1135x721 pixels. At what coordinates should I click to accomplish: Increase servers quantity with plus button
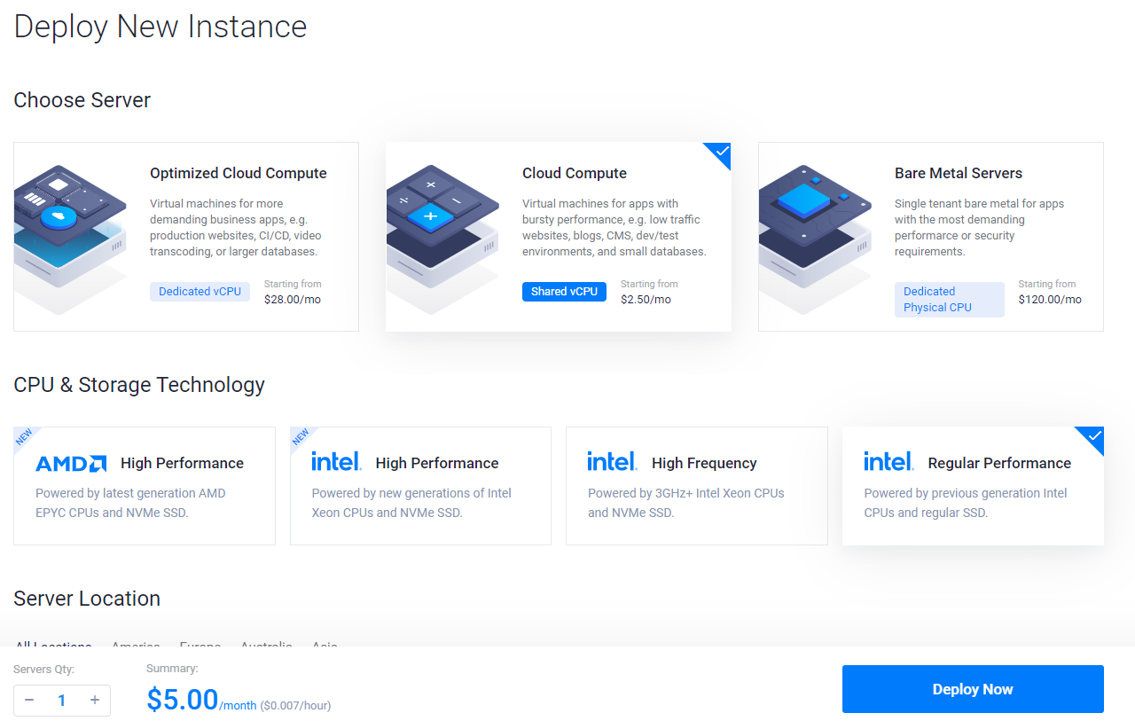[95, 701]
